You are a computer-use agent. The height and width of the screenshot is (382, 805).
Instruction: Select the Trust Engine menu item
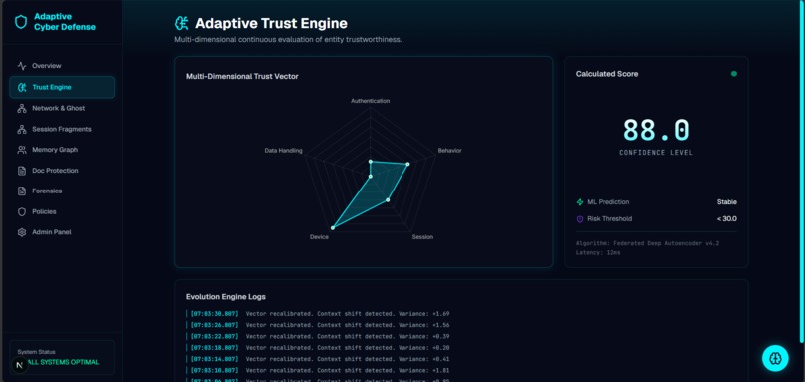point(62,87)
